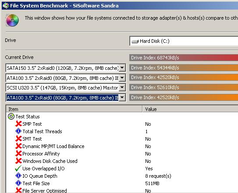The image size is (238, 193).
Task: Click the rainbow CD disc icon
Action: click(x=12, y=20)
